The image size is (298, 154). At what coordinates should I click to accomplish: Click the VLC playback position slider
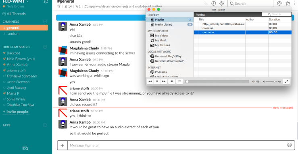tap(217, 81)
